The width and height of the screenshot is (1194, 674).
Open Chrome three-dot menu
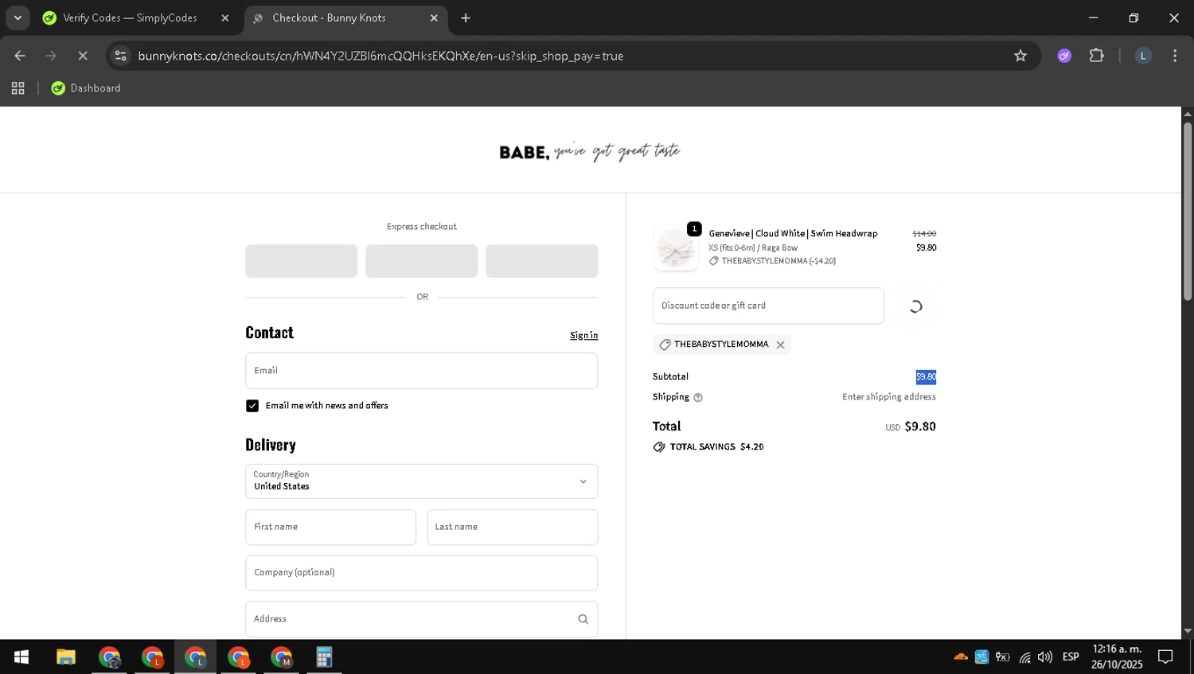click(x=1175, y=56)
